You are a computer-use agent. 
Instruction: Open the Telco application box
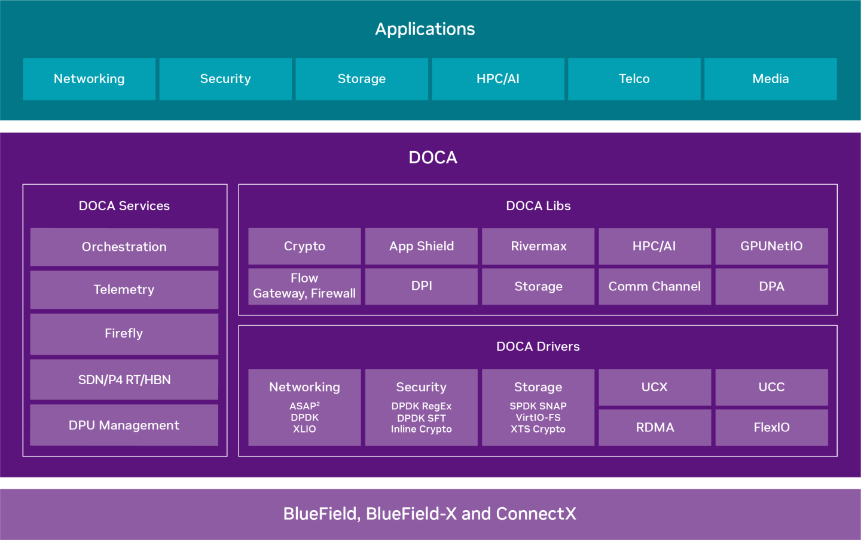tap(634, 79)
